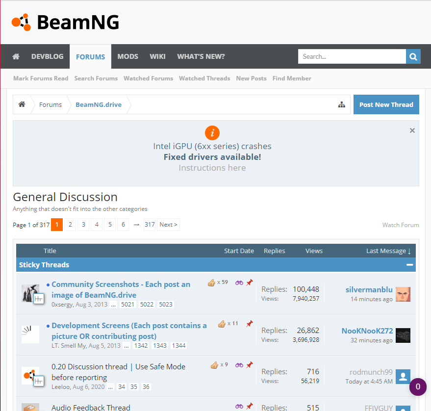
Task: Sort by Last Message column
Action: (388, 251)
